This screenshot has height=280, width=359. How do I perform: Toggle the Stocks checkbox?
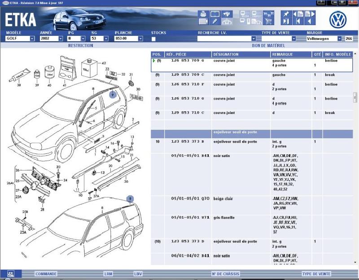pos(153,39)
